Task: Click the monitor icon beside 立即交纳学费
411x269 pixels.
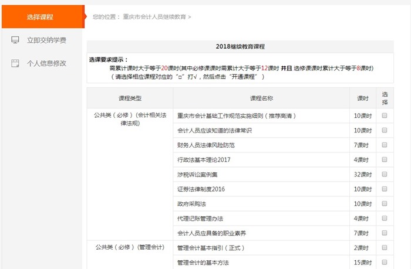Action: [15, 40]
